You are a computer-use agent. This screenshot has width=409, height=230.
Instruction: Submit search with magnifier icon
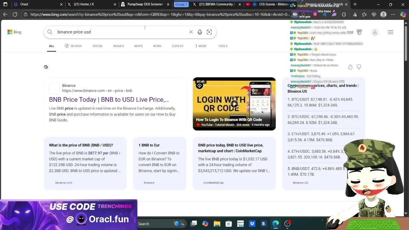click(x=50, y=32)
